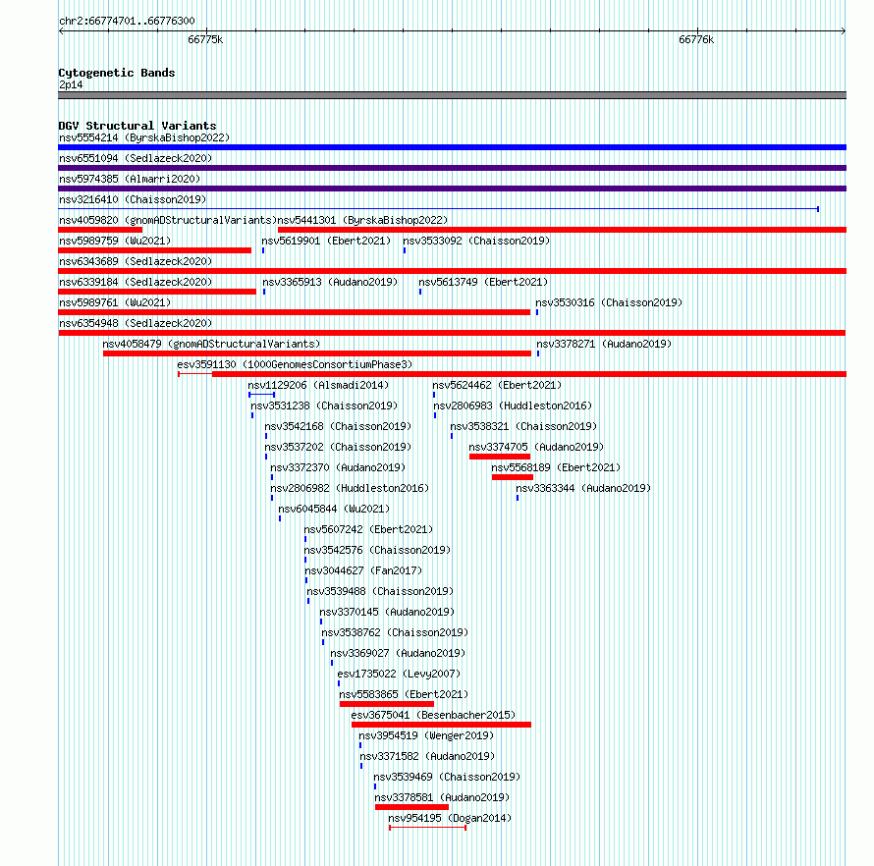874x866 pixels.
Task: Open nsv5568189 (Ebert2021) variant
Action: point(556,467)
